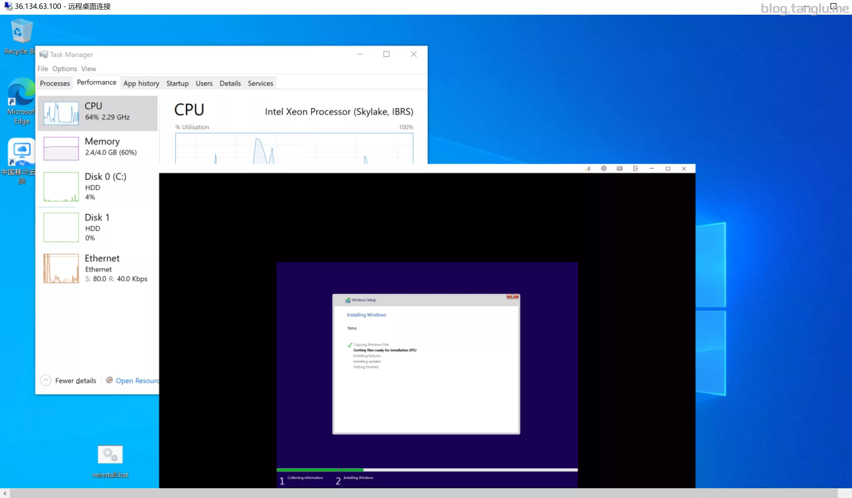Click the 'Getting finished' status line
Viewport: 852px width, 498px height.
click(366, 367)
